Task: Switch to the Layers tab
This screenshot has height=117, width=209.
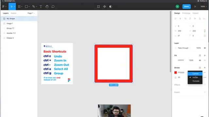Action: [6, 13]
